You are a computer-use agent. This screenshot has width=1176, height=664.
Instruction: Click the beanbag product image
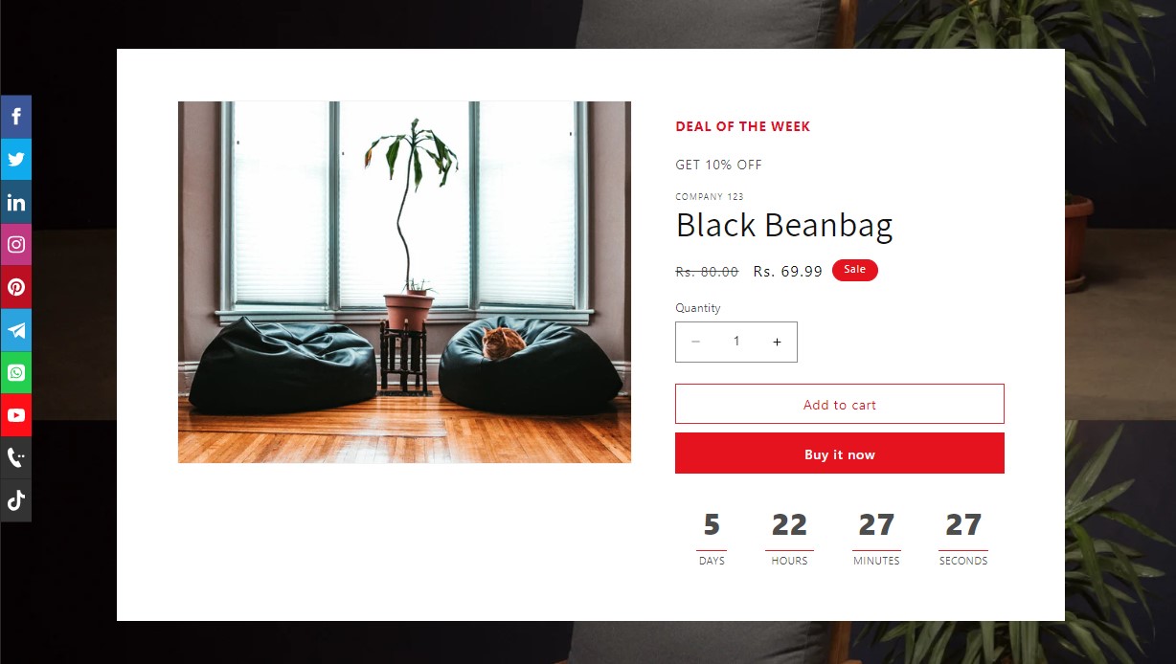pos(404,282)
